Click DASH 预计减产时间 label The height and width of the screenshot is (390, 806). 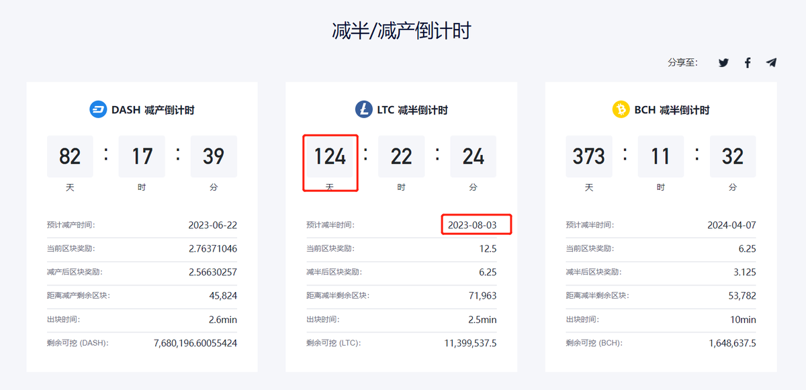(x=71, y=226)
